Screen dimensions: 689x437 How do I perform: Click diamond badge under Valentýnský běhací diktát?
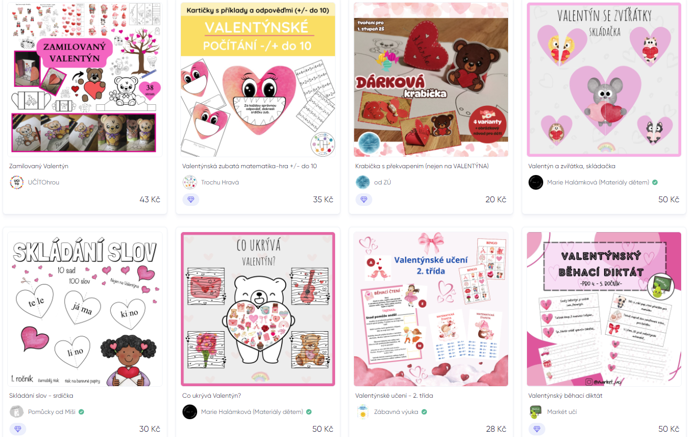tap(537, 429)
